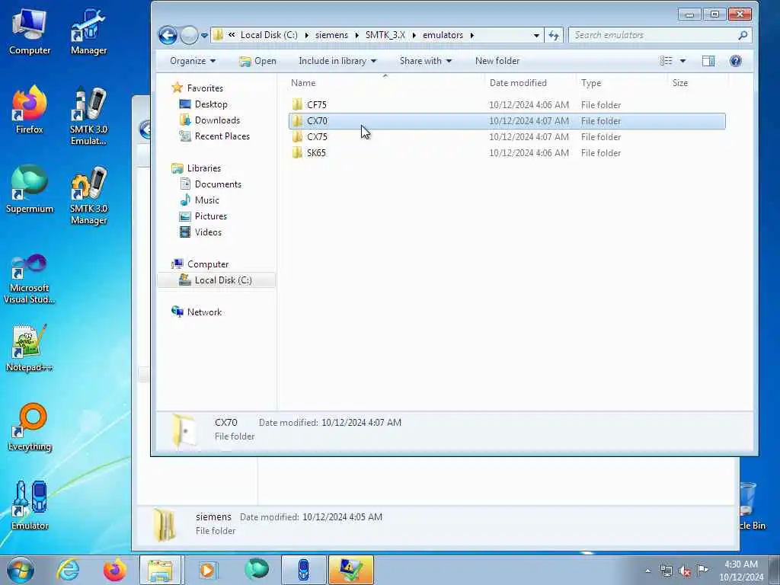Expand the arrow after Local Disk (C:) breadcrumb
Viewport: 780px width, 585px height.
pyautogui.click(x=306, y=35)
